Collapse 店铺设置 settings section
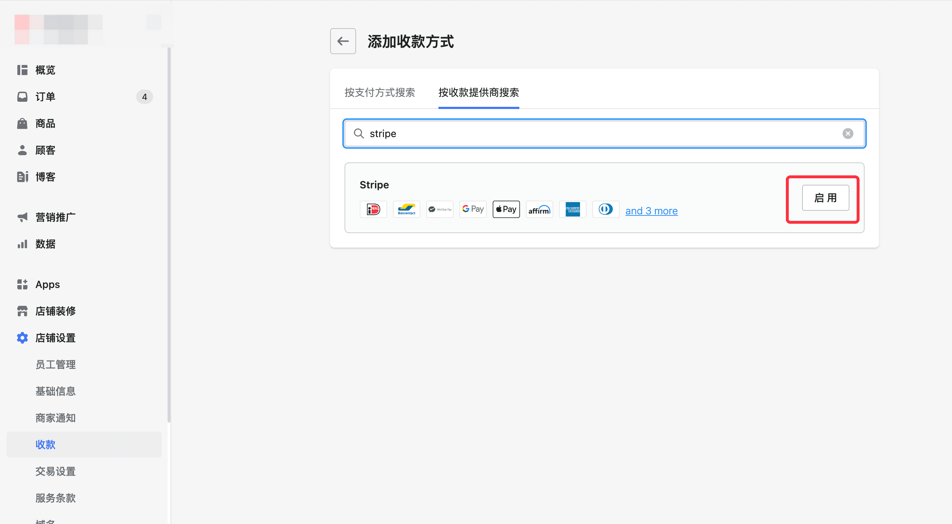Viewport: 952px width, 524px height. (55, 338)
